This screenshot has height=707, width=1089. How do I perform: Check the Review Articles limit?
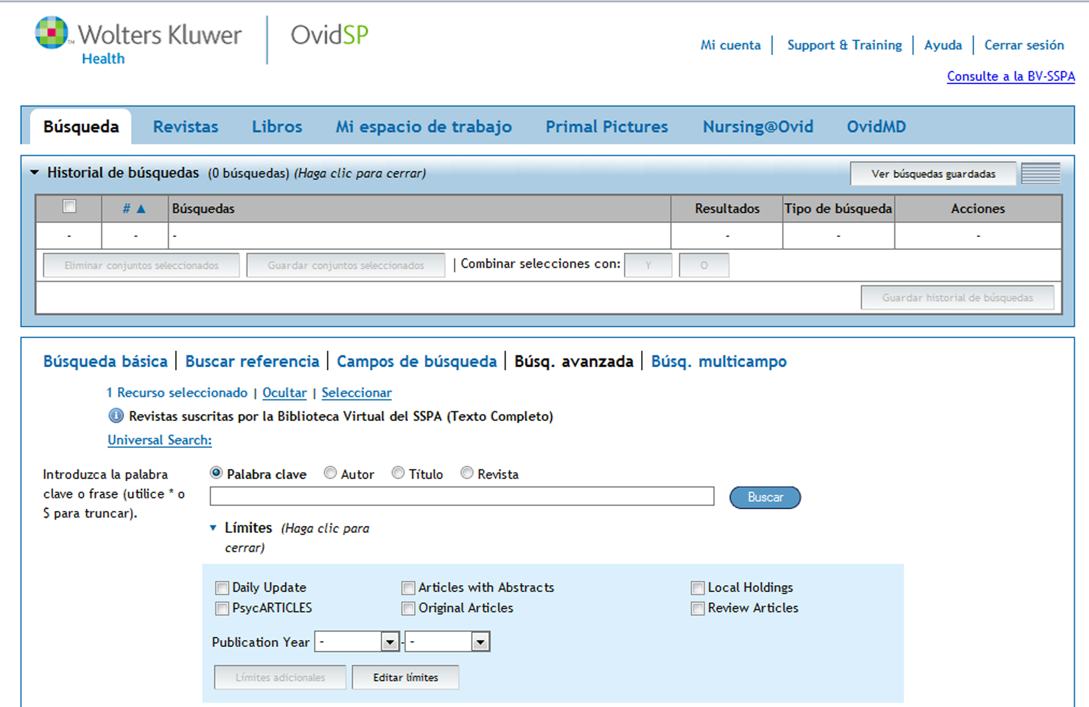(x=696, y=608)
